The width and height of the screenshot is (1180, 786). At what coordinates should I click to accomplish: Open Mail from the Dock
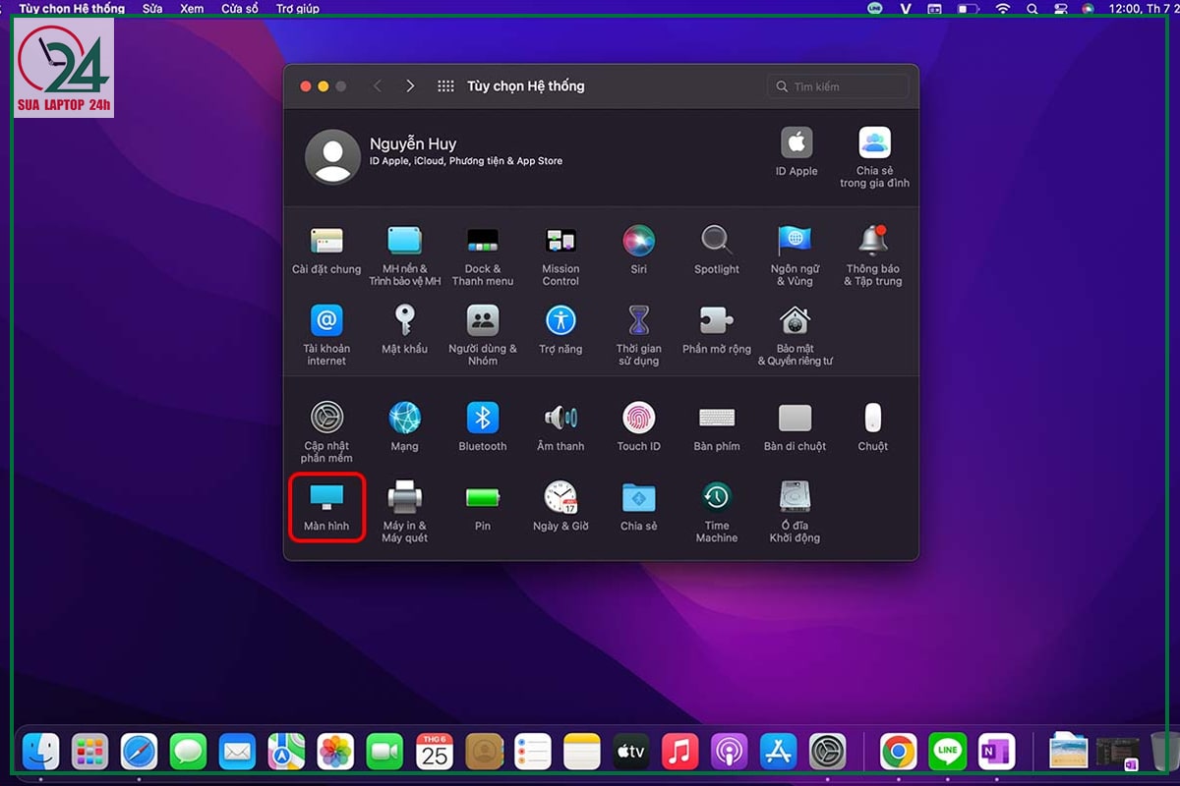(x=237, y=752)
